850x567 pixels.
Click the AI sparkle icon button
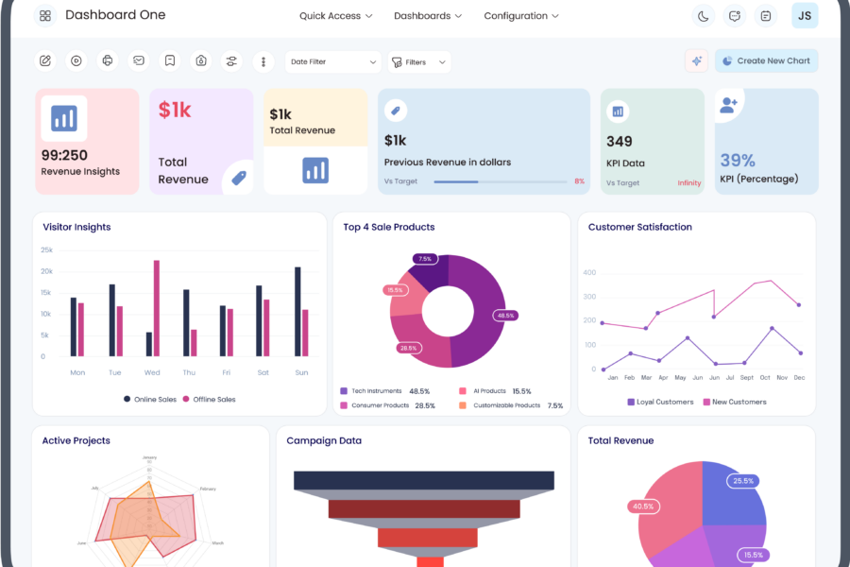697,61
